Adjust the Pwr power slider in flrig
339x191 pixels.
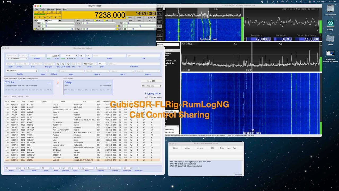[60, 29]
